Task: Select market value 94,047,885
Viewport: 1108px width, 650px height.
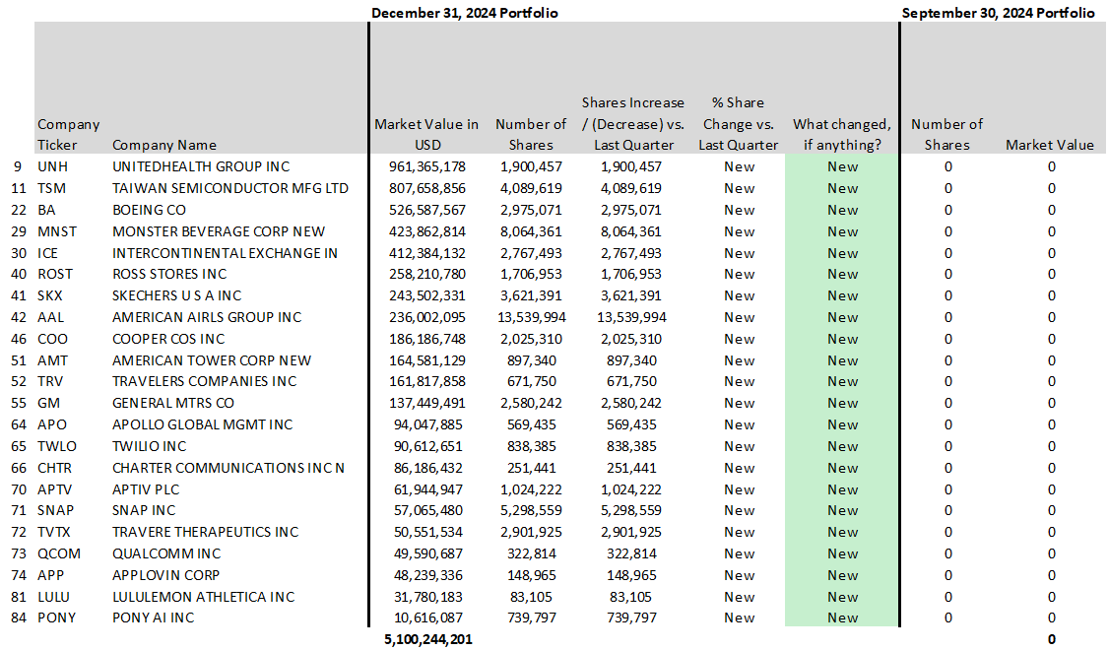Action: pyautogui.click(x=427, y=424)
